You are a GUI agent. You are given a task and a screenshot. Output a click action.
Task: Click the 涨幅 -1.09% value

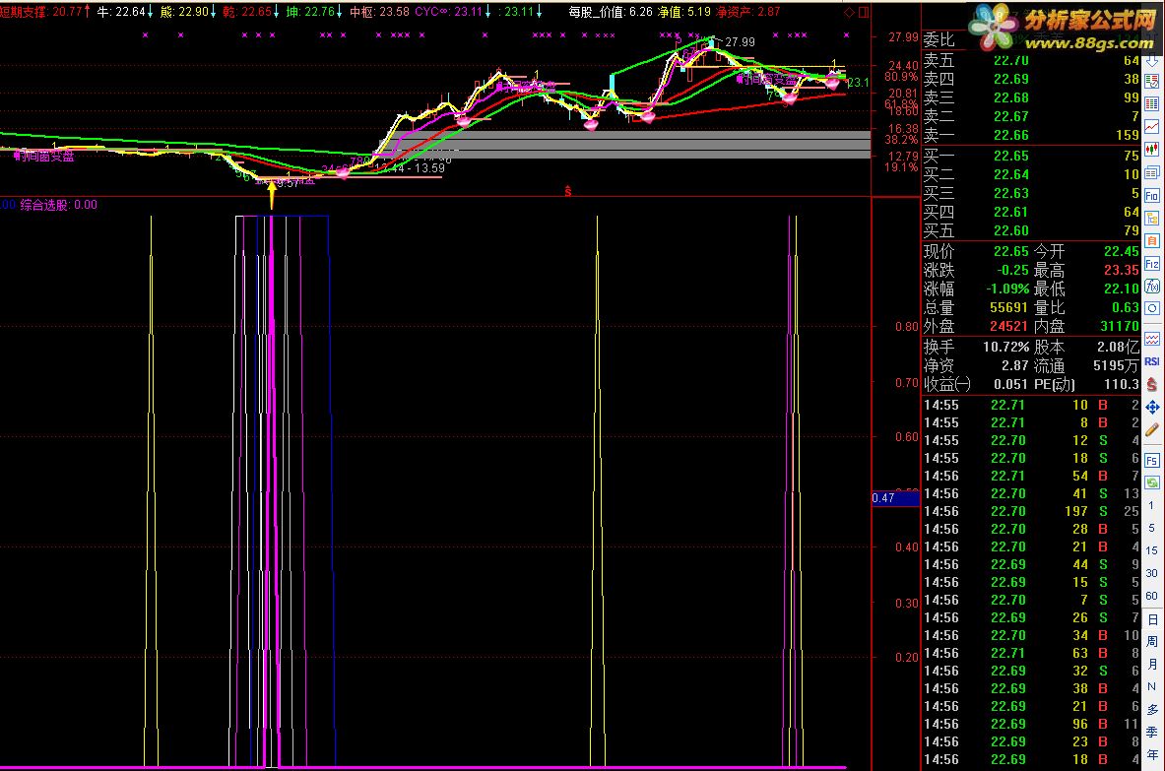click(x=1007, y=289)
